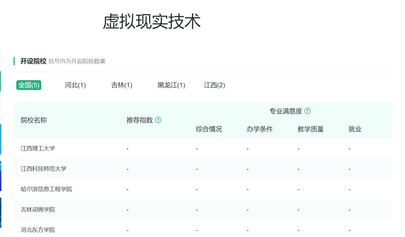Viewport: 405px width, 237px height.
Task: Click the green bar beside 开设院校 heading
Action: click(14, 61)
